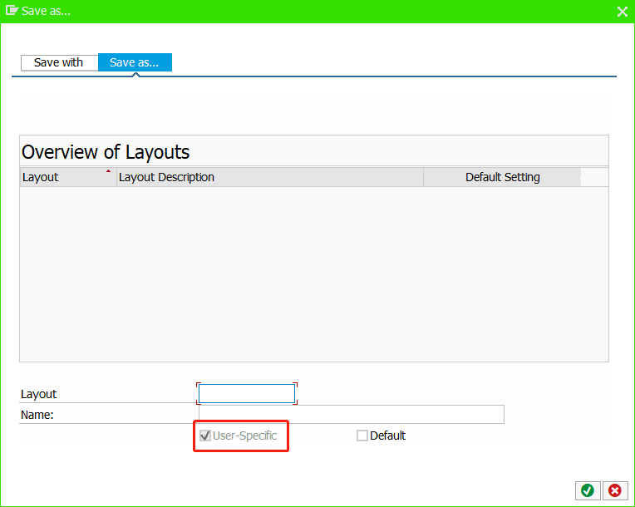Click the Layout field label below table
Screen dimensions: 635x507
pyautogui.click(x=38, y=394)
